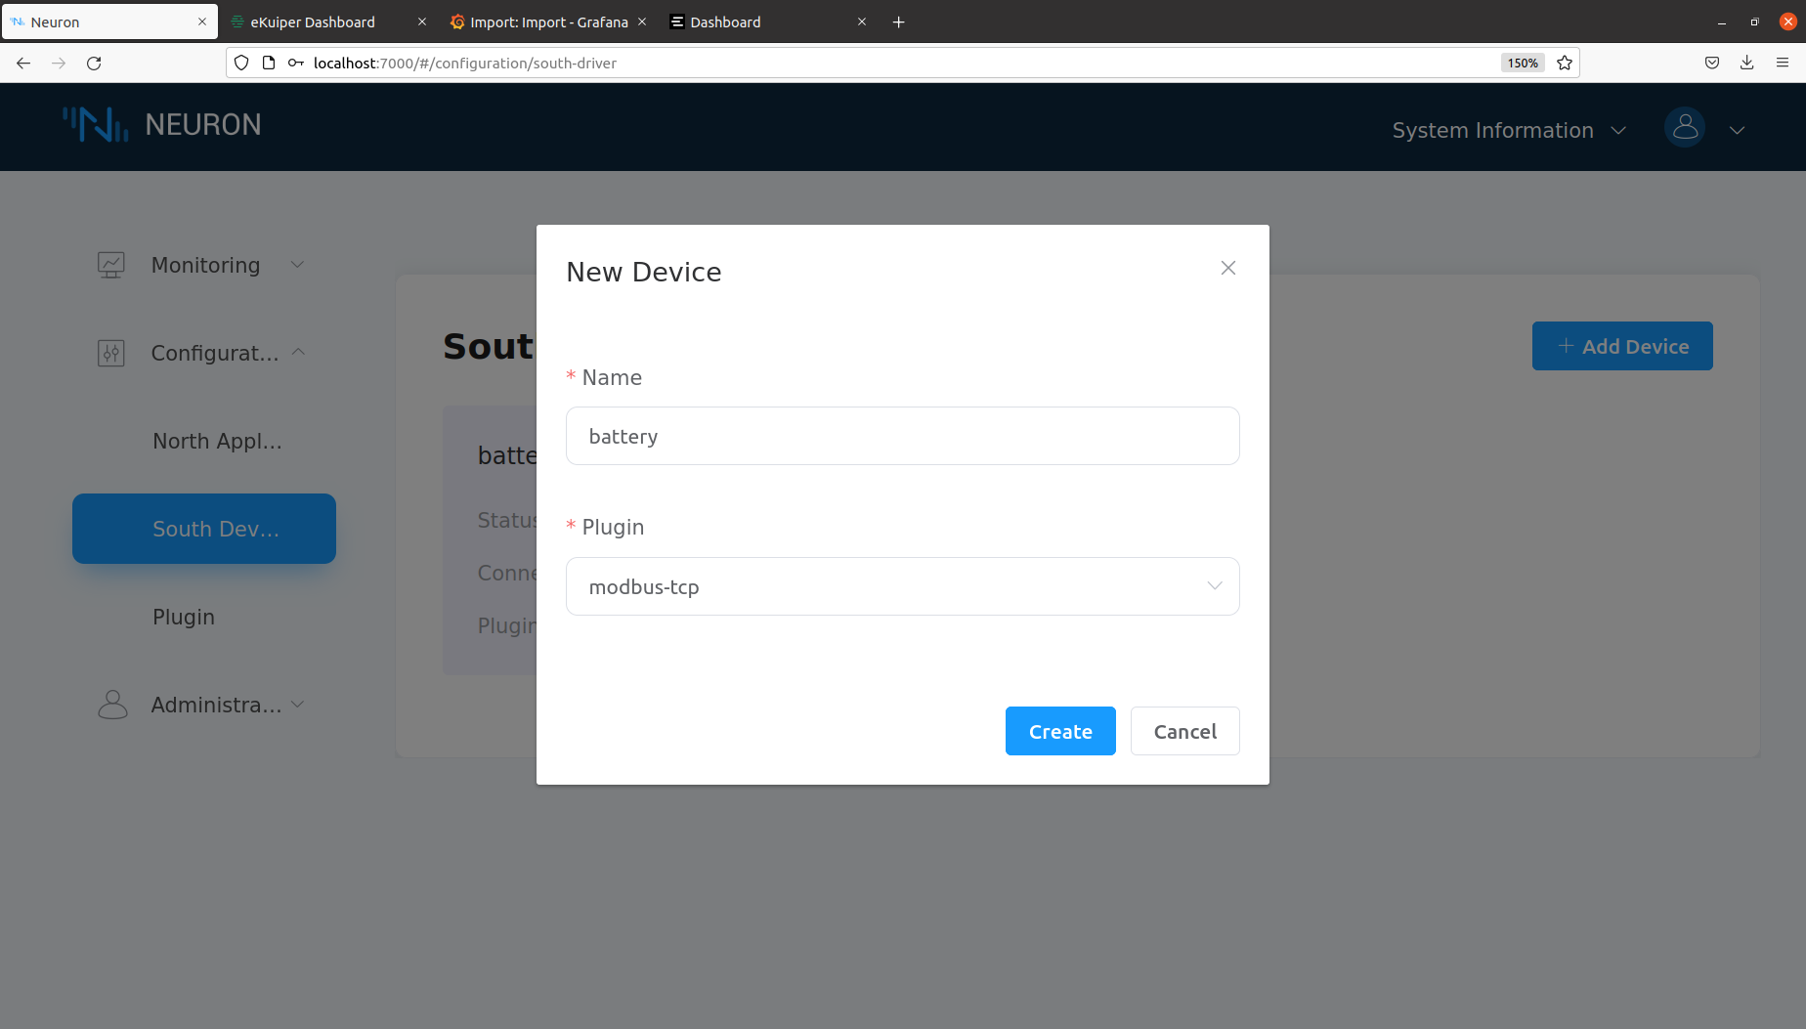Open the Plugin sidebar item
The width and height of the screenshot is (1806, 1029).
coord(184,617)
